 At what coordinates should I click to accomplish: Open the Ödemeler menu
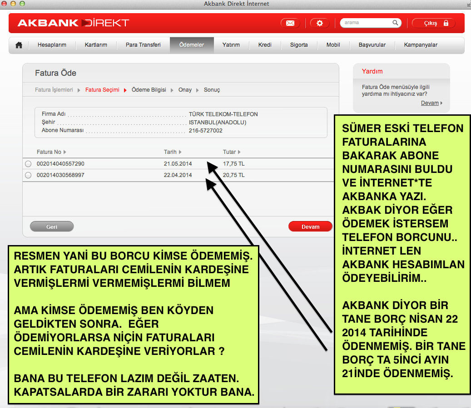[192, 45]
